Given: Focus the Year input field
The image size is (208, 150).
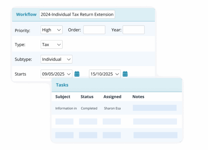Looking at the screenshot, I should (x=134, y=30).
